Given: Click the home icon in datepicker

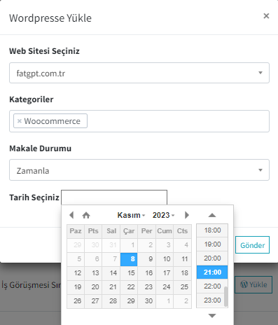Looking at the screenshot, I should point(86,215).
